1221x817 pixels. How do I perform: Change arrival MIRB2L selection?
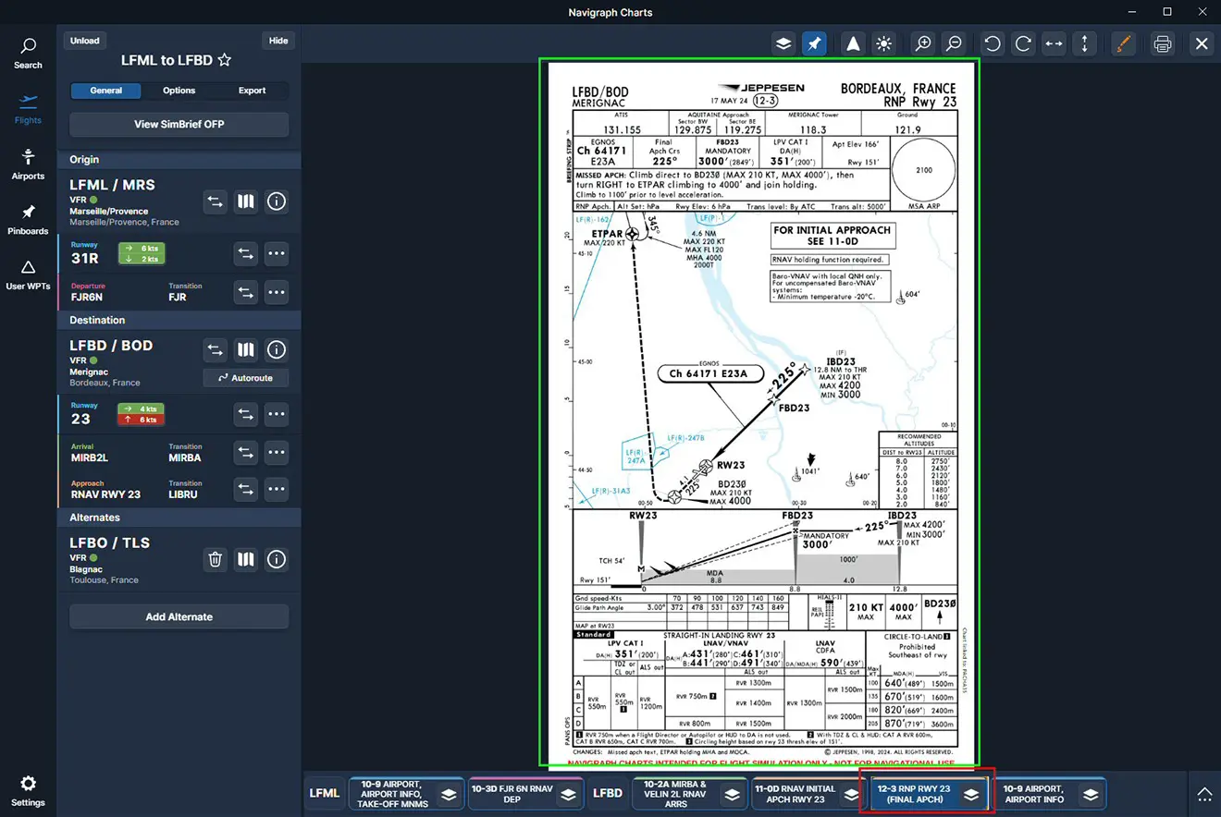click(245, 453)
